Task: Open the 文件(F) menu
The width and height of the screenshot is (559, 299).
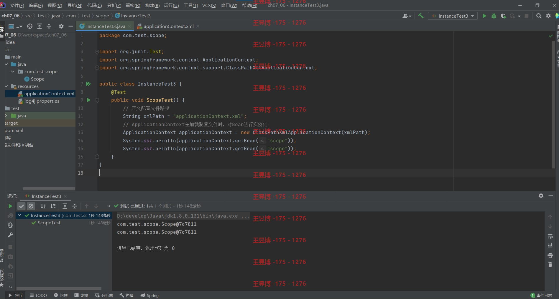Action: pyautogui.click(x=17, y=5)
